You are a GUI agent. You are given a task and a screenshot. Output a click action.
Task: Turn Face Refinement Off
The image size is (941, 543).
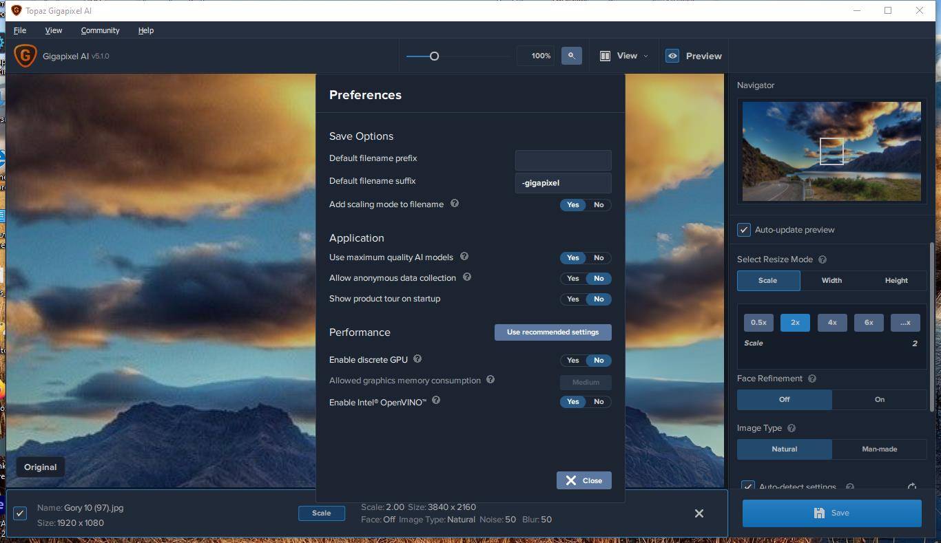point(785,399)
